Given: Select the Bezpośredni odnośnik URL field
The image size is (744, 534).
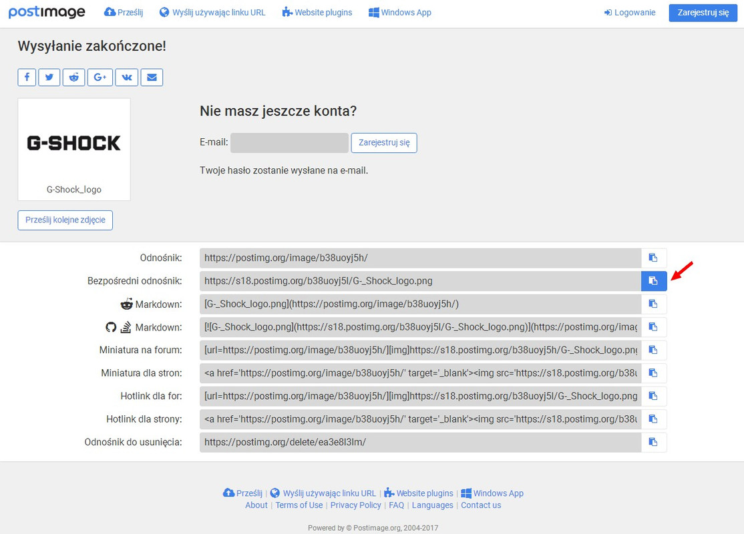Looking at the screenshot, I should (420, 281).
